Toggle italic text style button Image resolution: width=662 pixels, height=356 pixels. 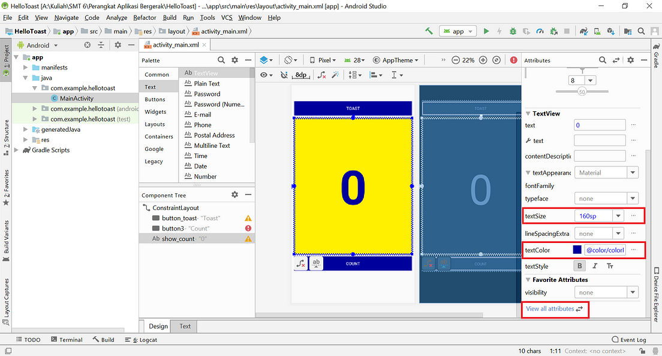(595, 266)
